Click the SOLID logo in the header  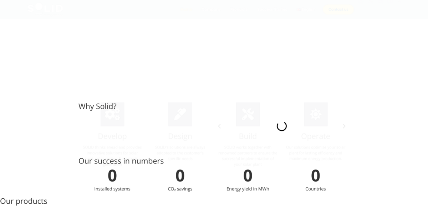(45, 8)
